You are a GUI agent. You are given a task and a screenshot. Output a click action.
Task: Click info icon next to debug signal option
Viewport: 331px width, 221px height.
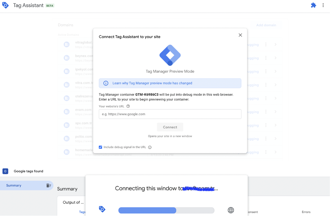[150, 147]
